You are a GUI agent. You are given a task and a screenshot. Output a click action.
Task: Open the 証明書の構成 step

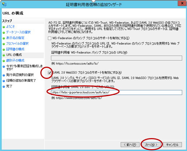click(15, 49)
